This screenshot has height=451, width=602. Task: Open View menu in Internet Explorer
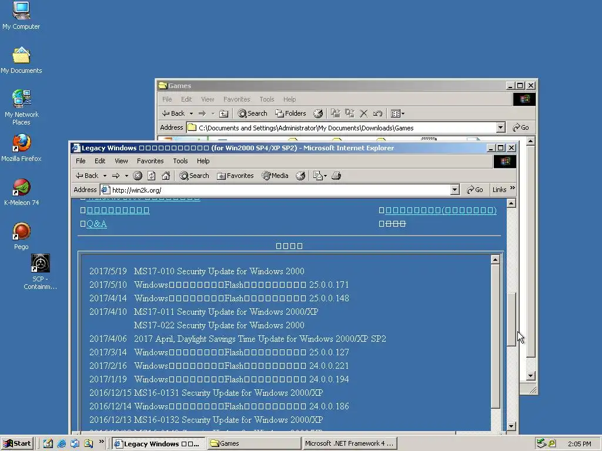(121, 161)
